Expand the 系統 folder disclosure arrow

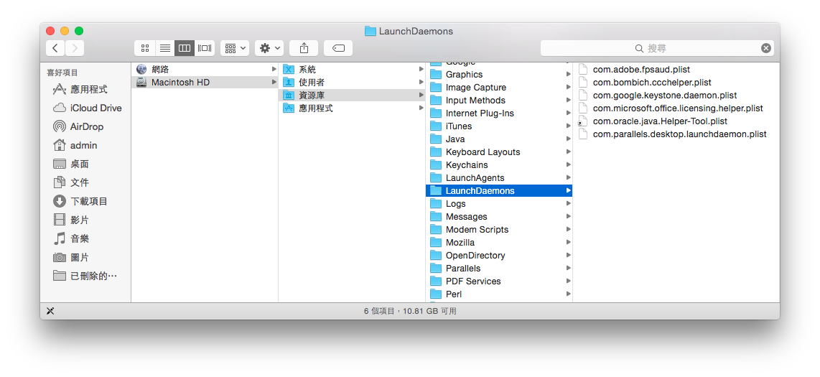421,69
